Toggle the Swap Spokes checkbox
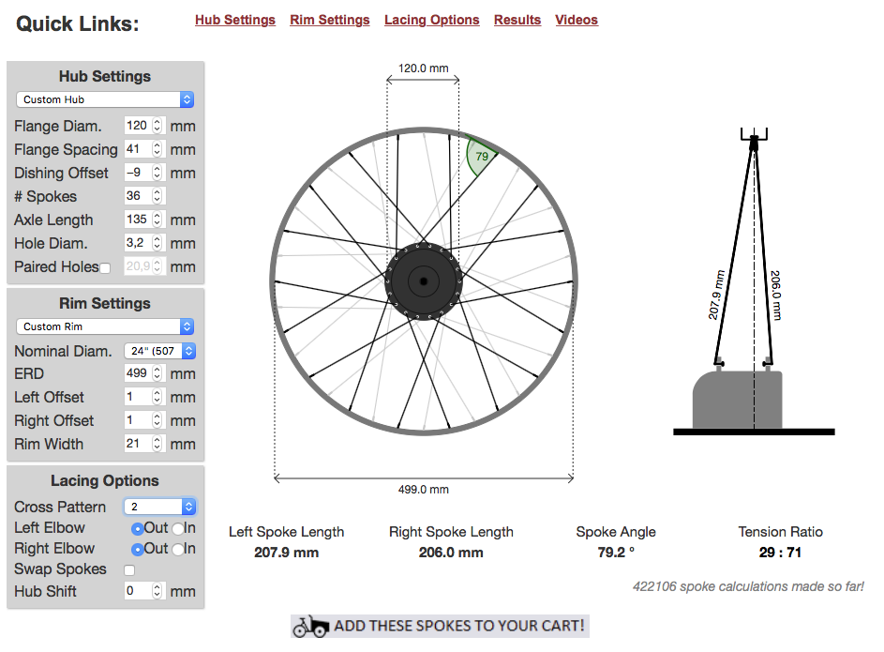Screen dimensions: 884x652 click(x=129, y=570)
